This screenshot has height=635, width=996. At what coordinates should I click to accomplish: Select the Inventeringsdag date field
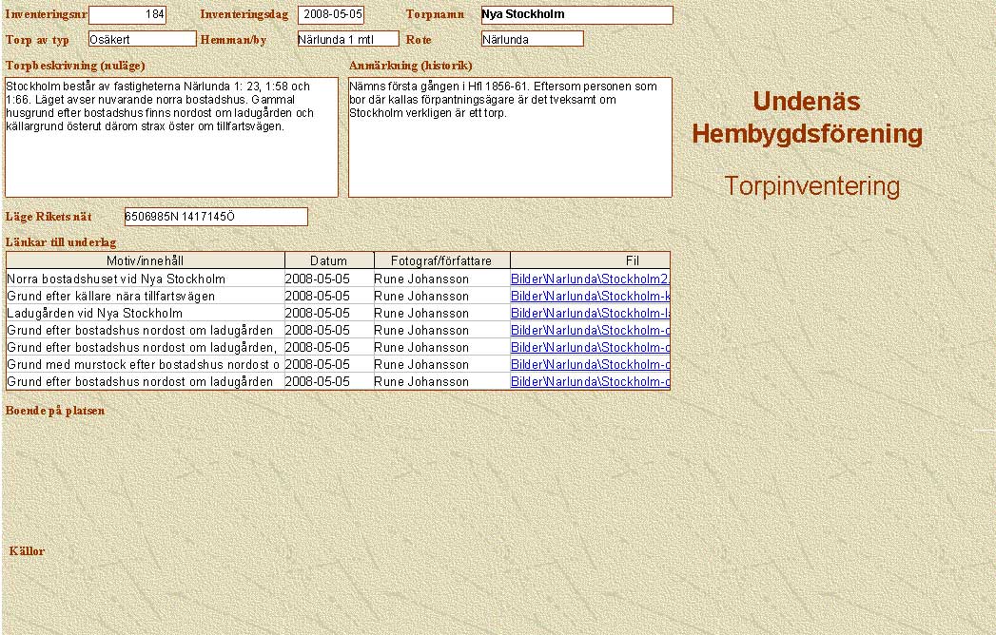[330, 15]
